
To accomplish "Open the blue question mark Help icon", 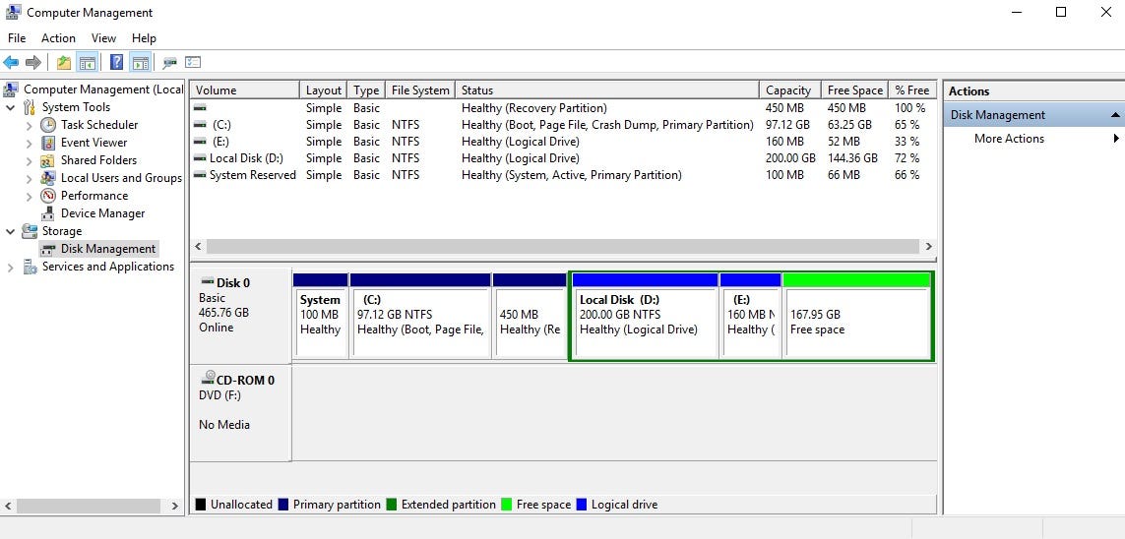I will pos(116,62).
